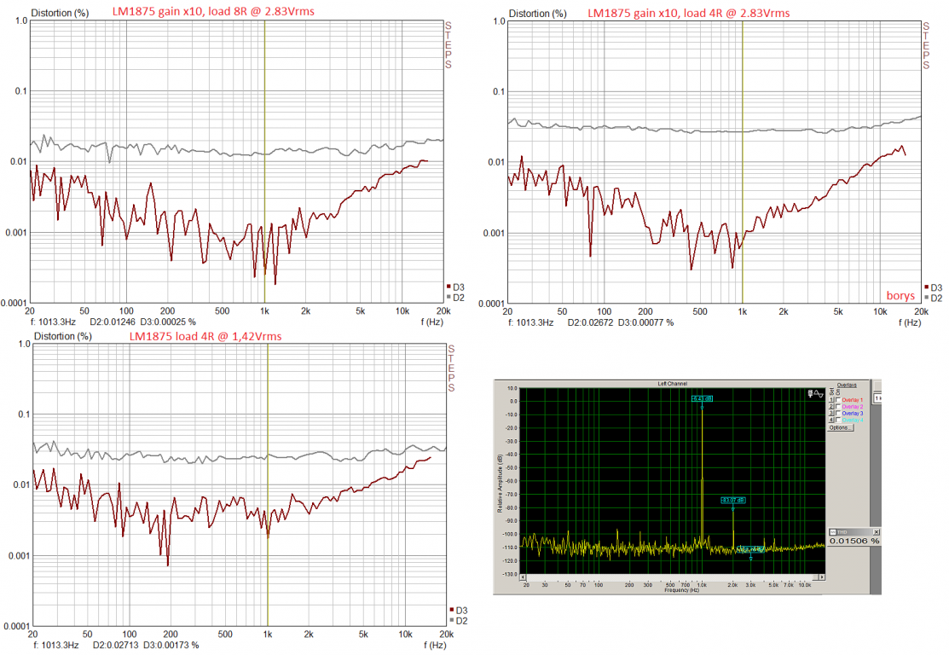Click D3 legend swatch in 8R graph
949x655 pixels.
[x=448, y=287]
